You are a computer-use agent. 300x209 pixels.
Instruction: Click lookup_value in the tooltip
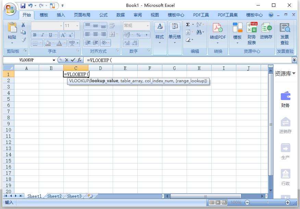[104, 81]
